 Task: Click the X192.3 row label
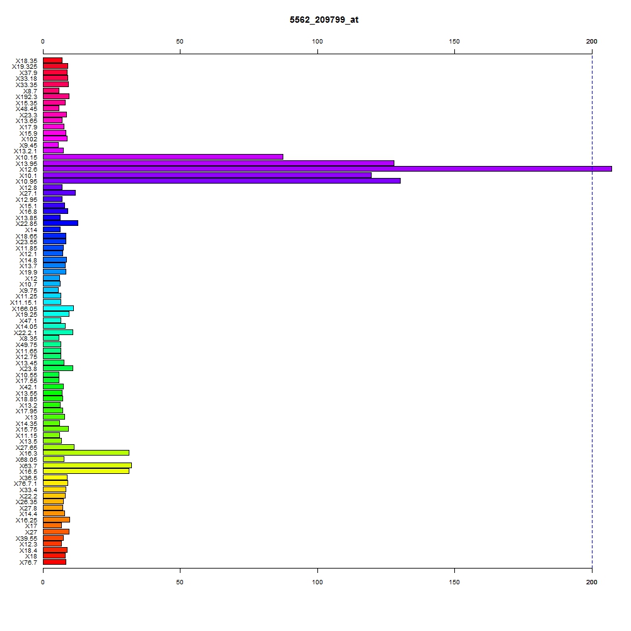27,97
